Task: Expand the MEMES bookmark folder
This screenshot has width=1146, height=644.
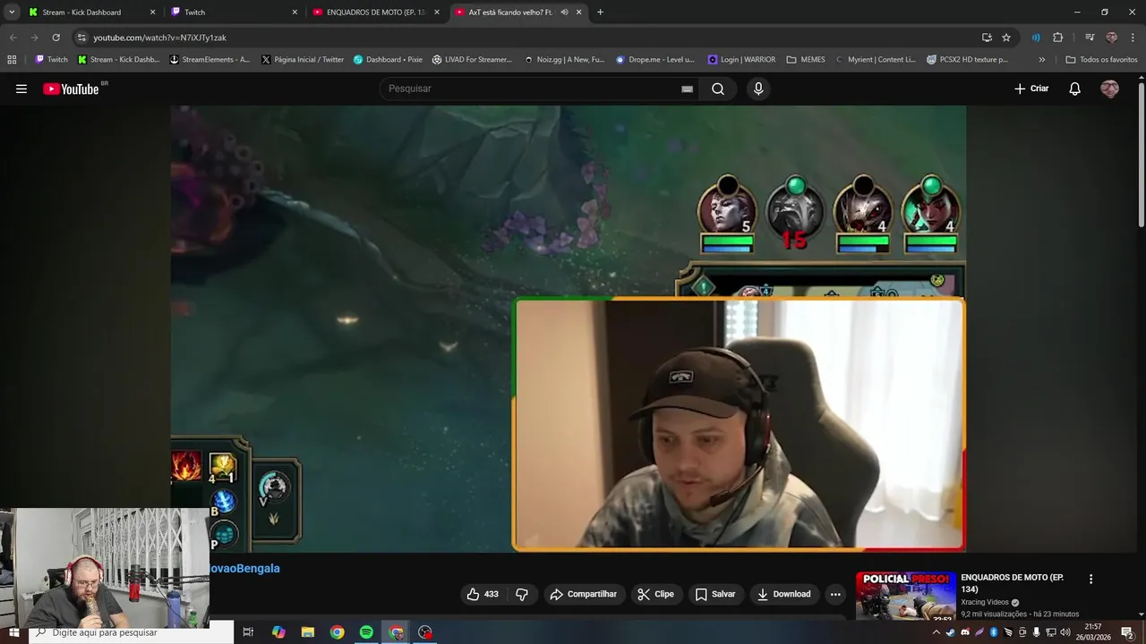Action: coord(806,60)
